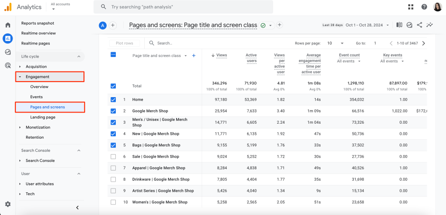
Task: Open Reports snapshot
Action: [38, 23]
